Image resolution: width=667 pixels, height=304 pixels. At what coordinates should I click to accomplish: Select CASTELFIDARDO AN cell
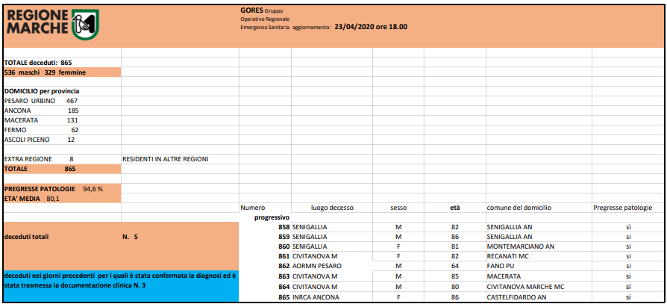point(516,297)
